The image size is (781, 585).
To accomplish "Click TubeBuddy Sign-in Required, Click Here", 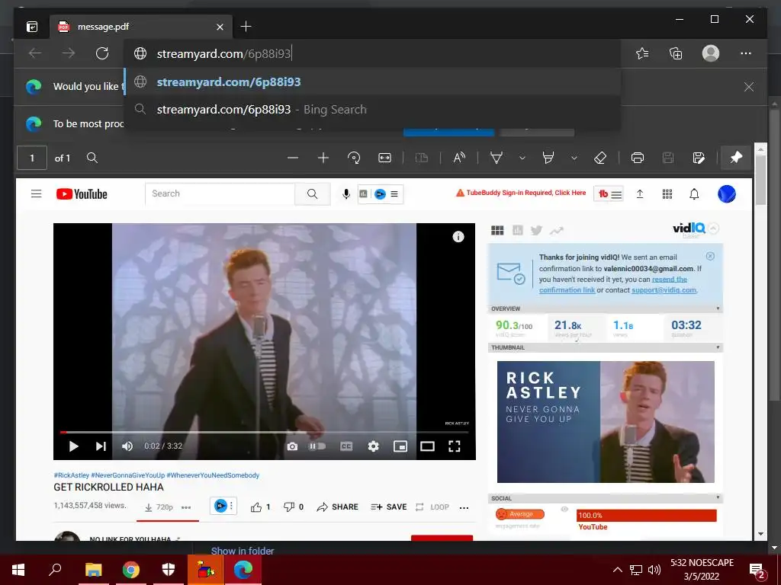I will click(x=520, y=193).
